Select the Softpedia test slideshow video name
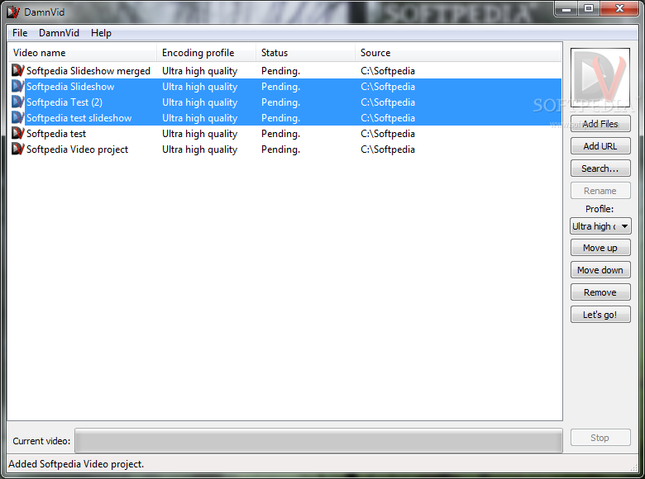 pos(79,118)
